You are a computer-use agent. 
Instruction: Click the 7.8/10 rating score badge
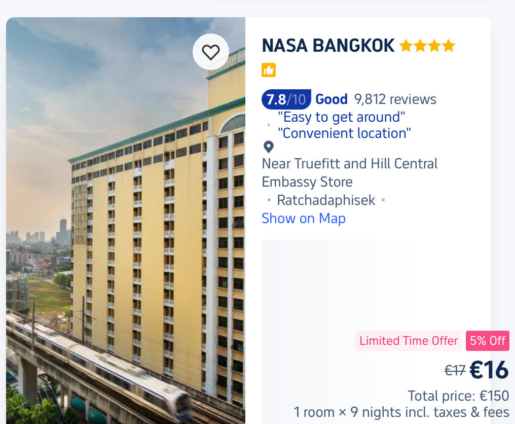point(286,99)
